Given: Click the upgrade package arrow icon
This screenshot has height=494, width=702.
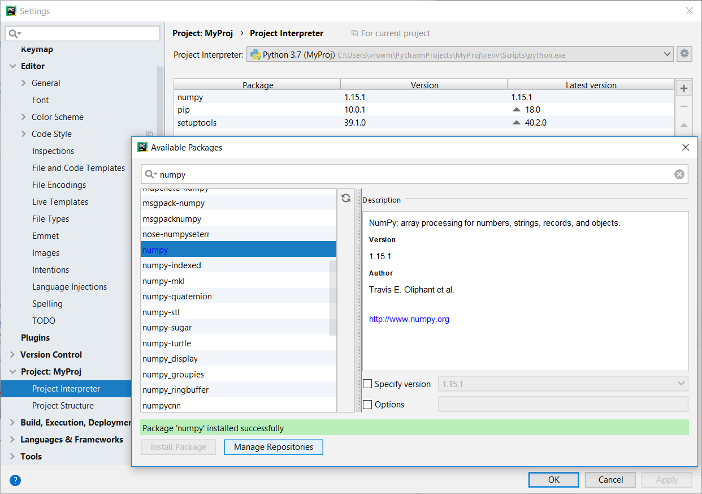Looking at the screenshot, I should [x=684, y=125].
